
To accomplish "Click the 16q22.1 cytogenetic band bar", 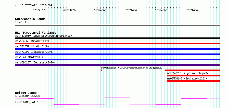I will 117,24.
